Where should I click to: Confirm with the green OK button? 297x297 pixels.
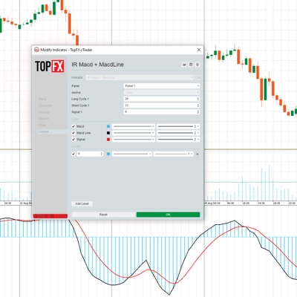(168, 215)
